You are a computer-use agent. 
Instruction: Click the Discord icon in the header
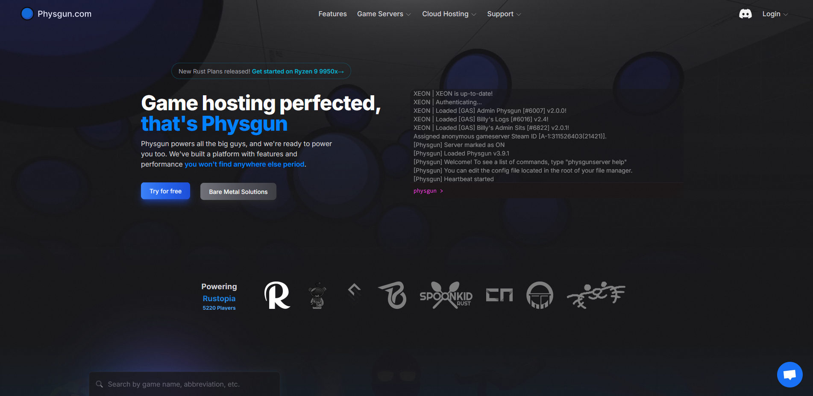[745, 14]
